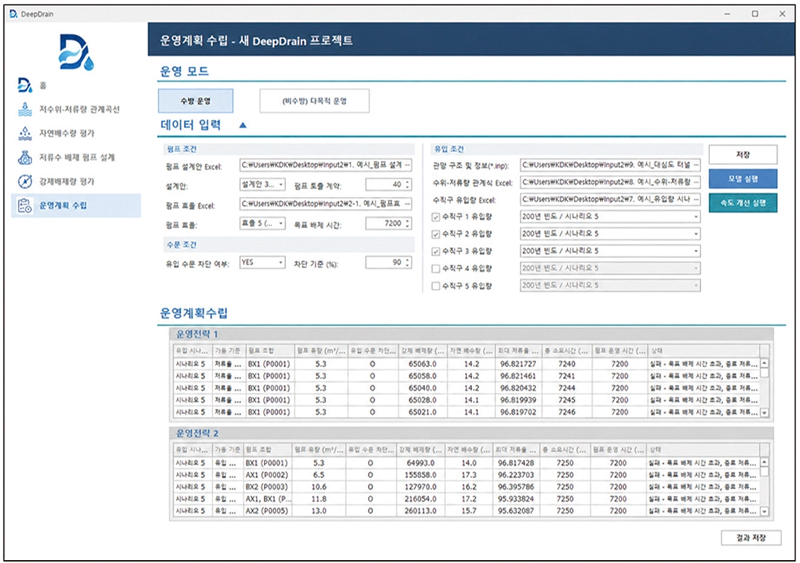
Task: Go to 홈 page in sidebar
Action: click(43, 86)
